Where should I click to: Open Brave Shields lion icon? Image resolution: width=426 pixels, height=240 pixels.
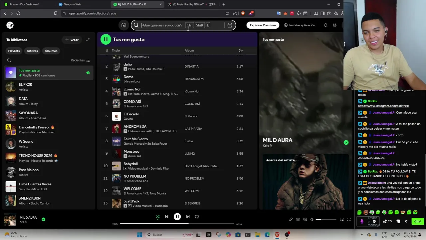click(x=243, y=13)
